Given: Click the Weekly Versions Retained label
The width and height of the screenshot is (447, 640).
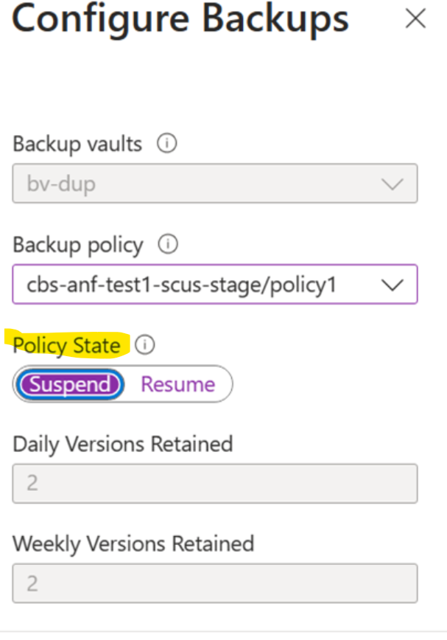Looking at the screenshot, I should 133,544.
